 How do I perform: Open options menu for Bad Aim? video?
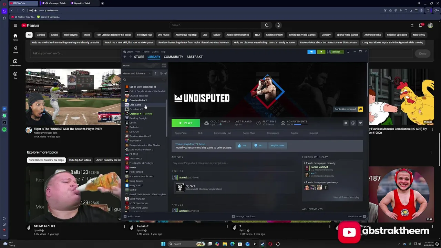click(227, 227)
